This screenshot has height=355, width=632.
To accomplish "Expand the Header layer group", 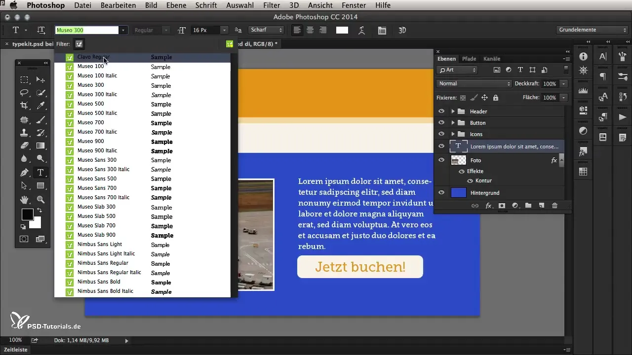I will 453,111.
